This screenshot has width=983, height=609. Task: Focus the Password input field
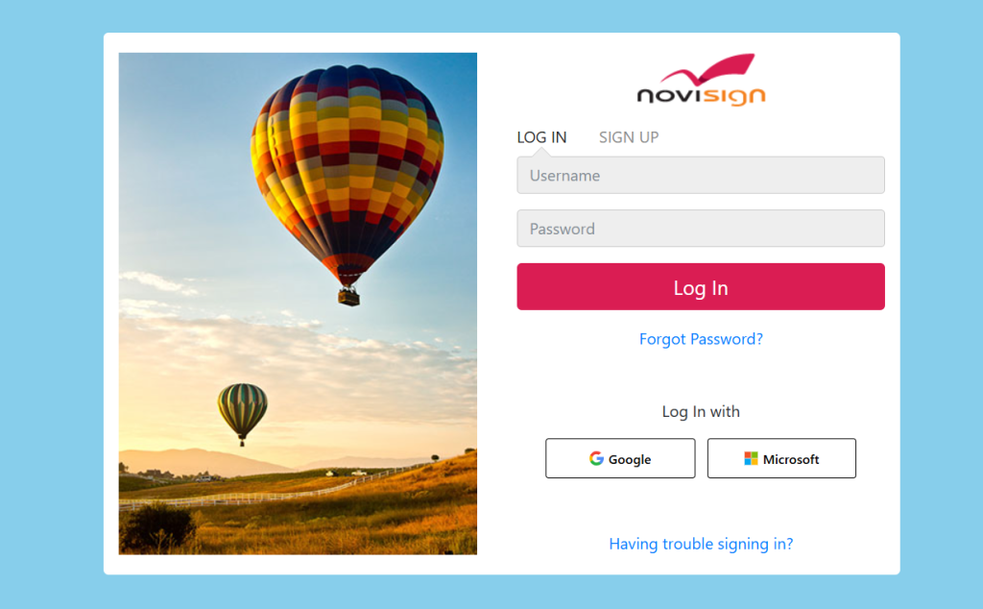pos(701,229)
